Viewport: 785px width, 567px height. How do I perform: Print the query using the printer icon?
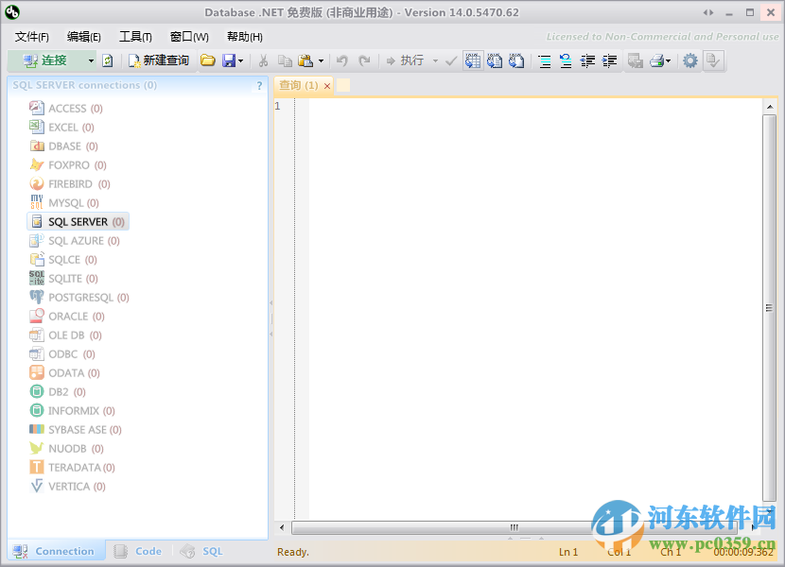[657, 60]
